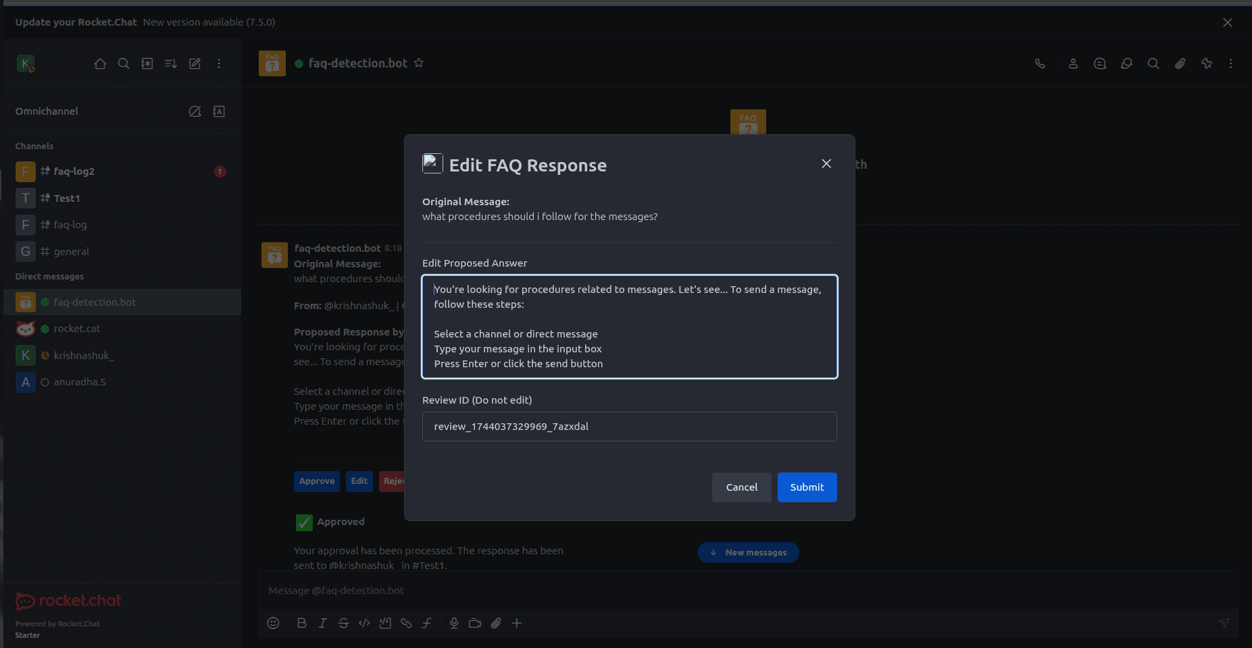Jump to New messages
Viewport: 1252px width, 648px height.
pyautogui.click(x=749, y=553)
